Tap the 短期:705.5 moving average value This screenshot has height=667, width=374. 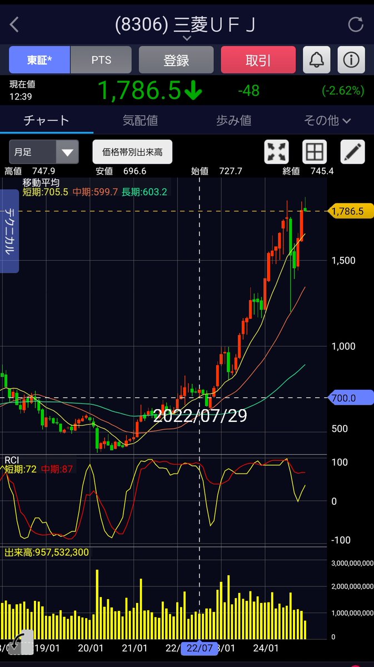pyautogui.click(x=45, y=192)
